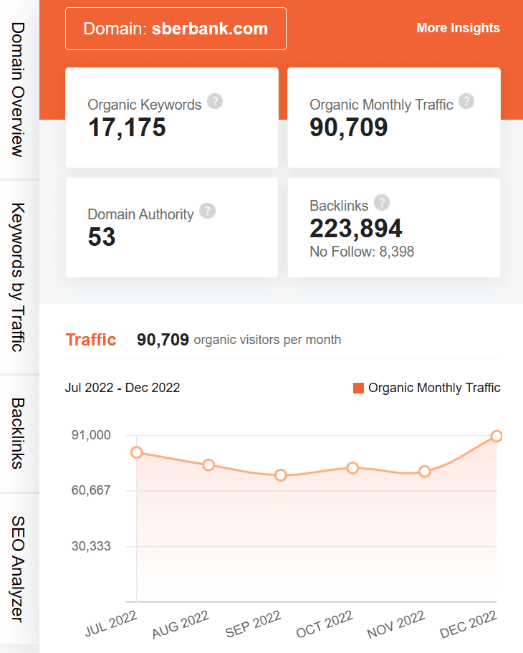The height and width of the screenshot is (653, 523).
Task: Click the 17,175 organic keywords value
Action: point(127,128)
